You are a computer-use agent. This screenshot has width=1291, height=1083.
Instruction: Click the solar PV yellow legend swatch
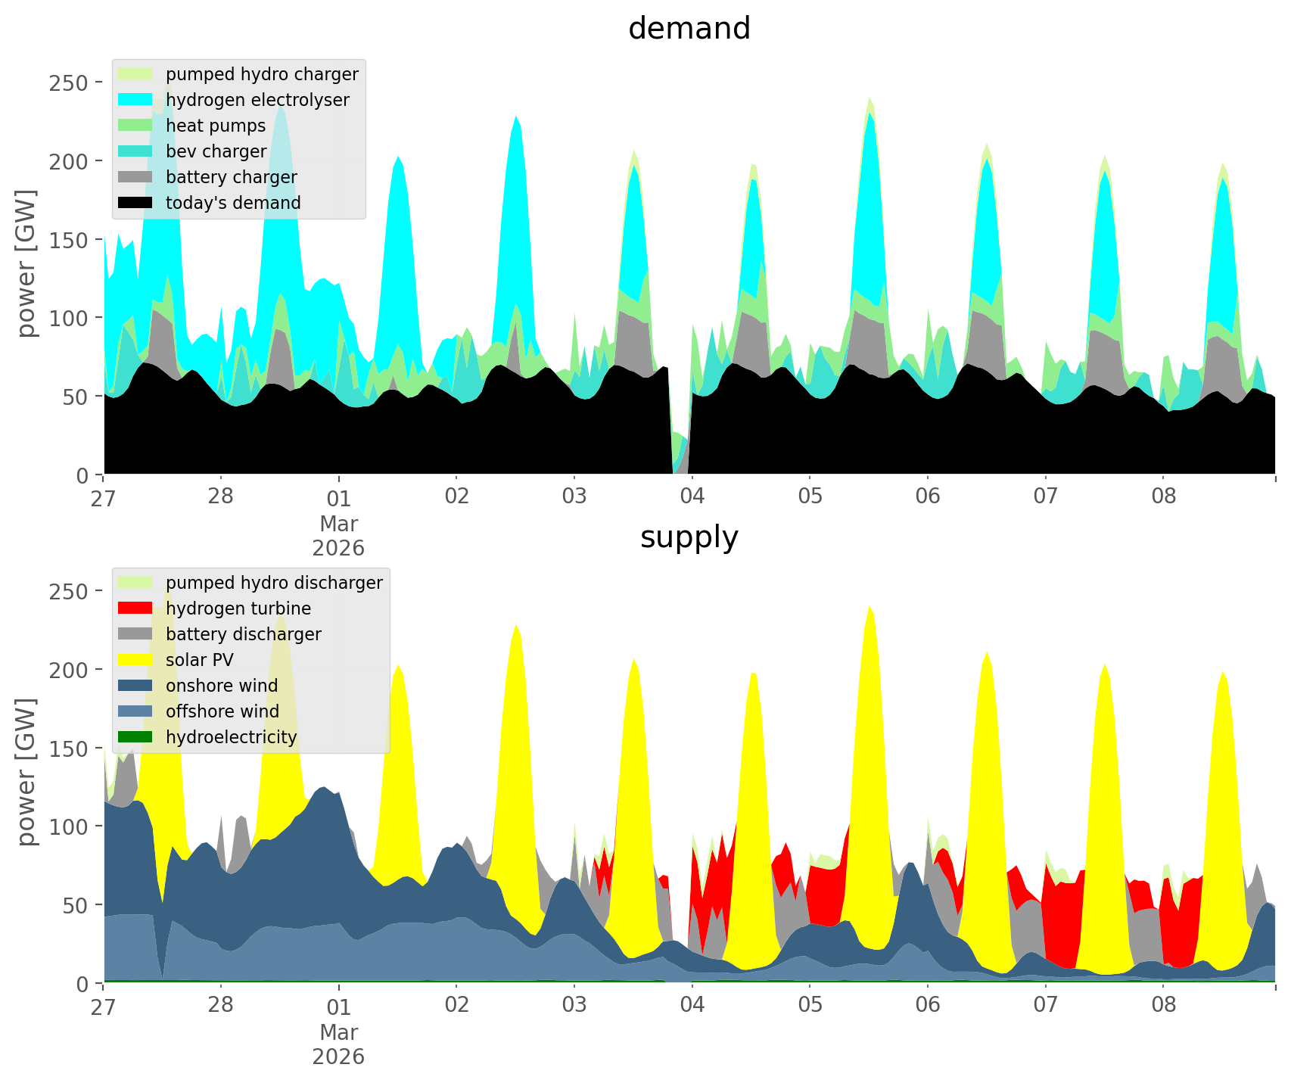point(136,660)
